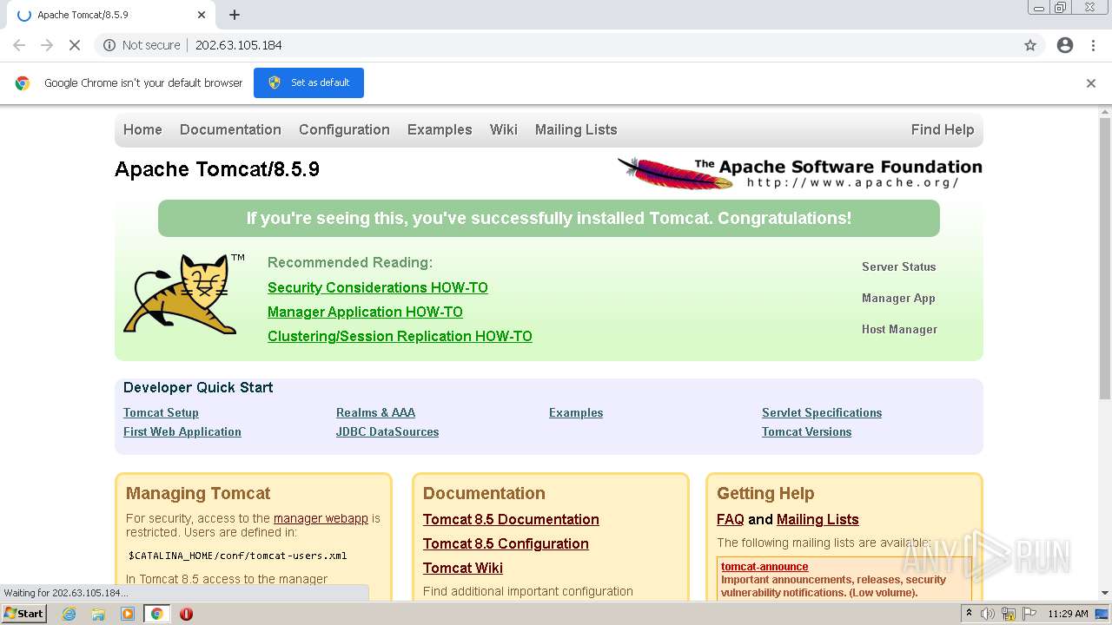Open Mailing Lists link under Getting Help

(x=817, y=519)
